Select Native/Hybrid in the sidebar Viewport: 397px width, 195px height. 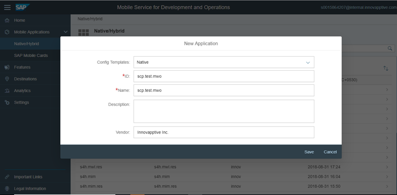[27, 44]
